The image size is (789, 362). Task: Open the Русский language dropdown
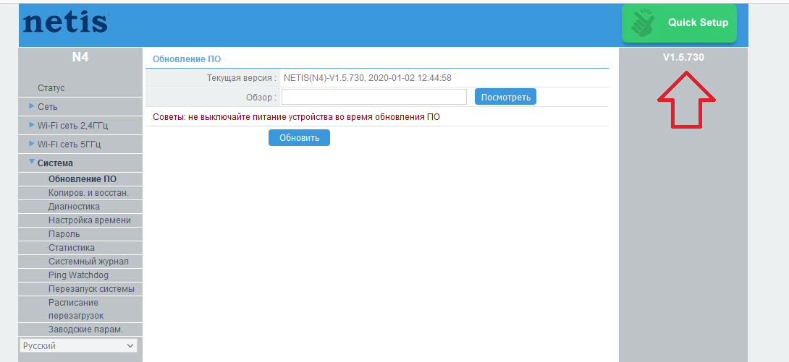tap(78, 346)
